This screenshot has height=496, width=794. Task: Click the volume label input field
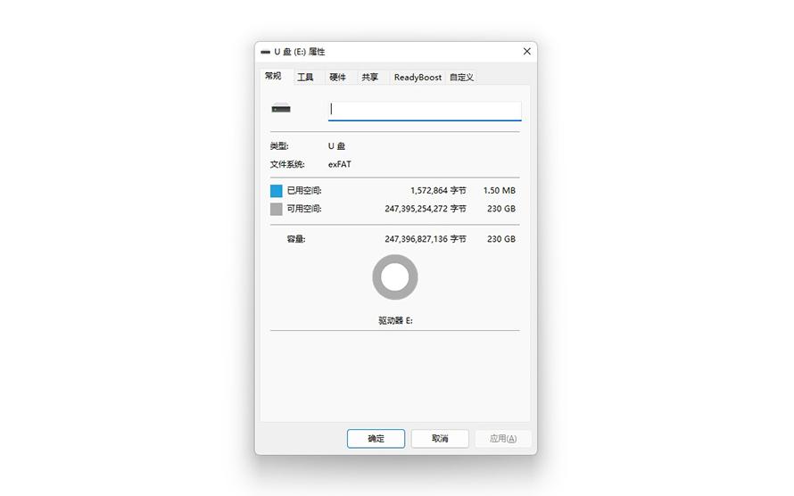point(425,111)
